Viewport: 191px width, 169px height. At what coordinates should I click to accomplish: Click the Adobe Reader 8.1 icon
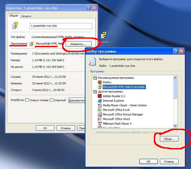tap(100, 96)
